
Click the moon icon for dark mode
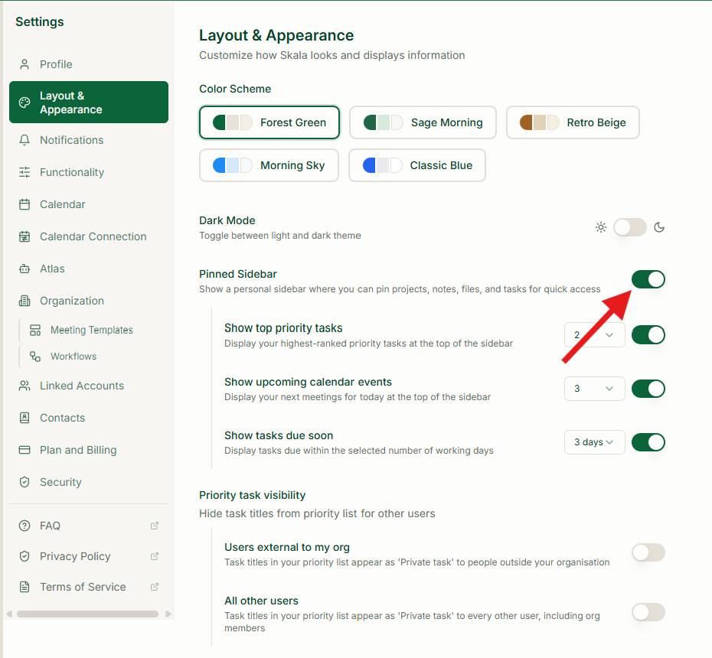pos(659,227)
